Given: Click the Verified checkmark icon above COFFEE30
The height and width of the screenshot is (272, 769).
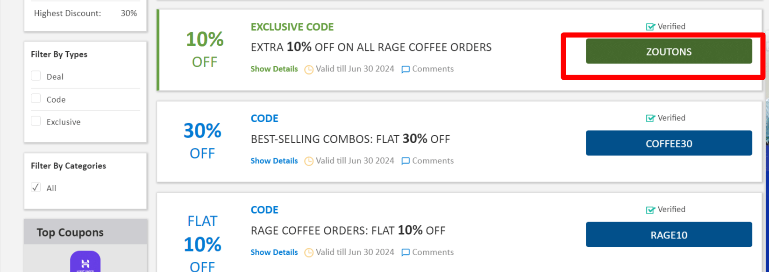Looking at the screenshot, I should [x=650, y=118].
